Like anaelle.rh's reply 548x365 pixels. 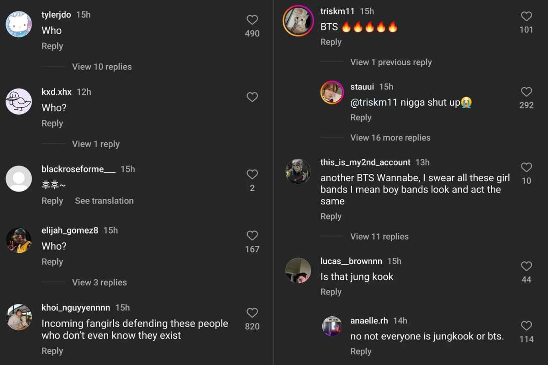527,326
